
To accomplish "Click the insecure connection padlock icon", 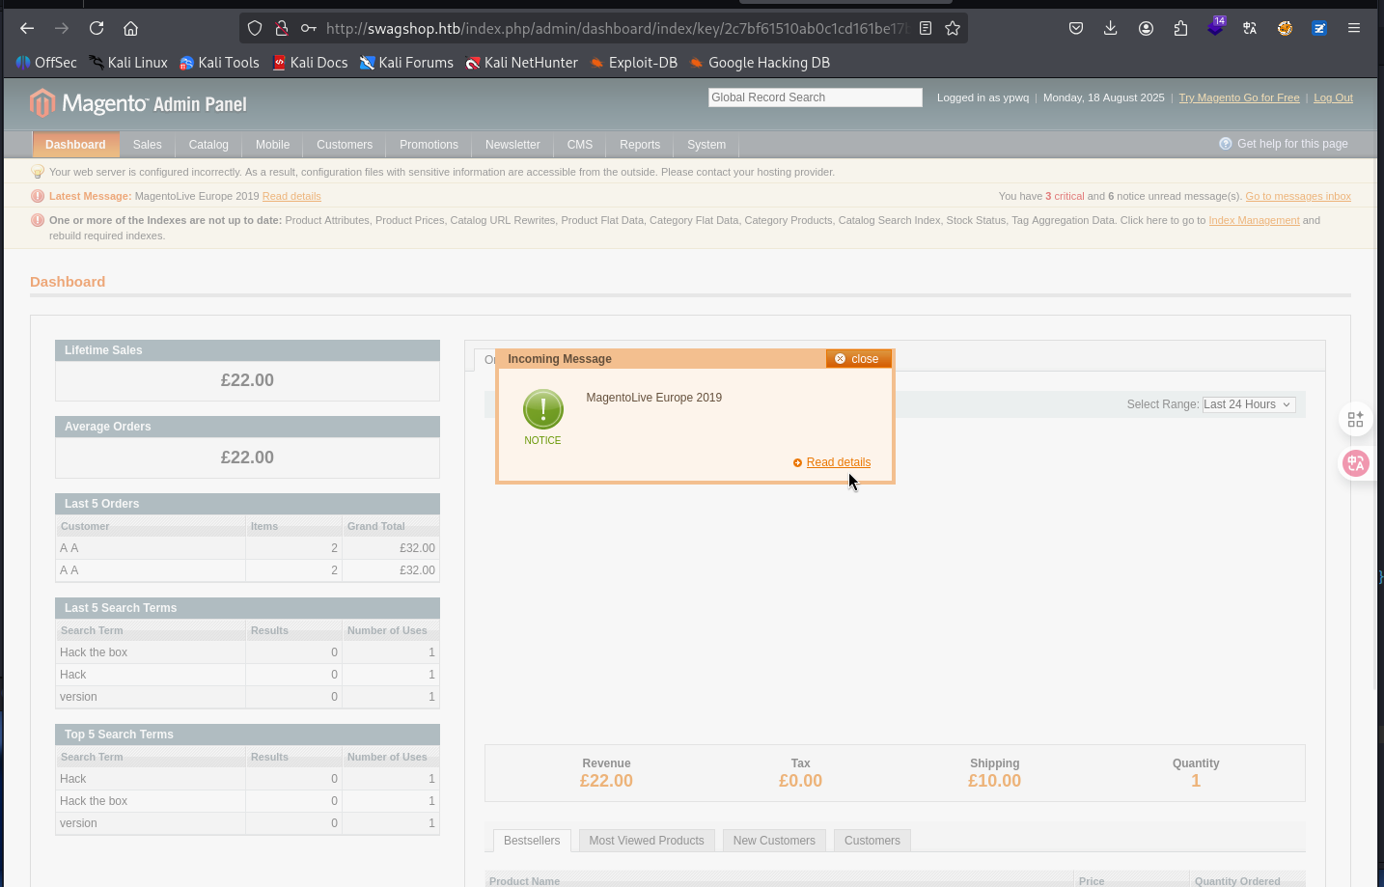I will tap(282, 28).
